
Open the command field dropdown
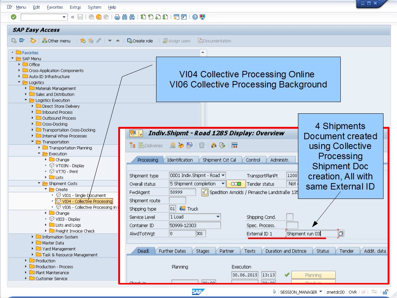tap(64, 17)
